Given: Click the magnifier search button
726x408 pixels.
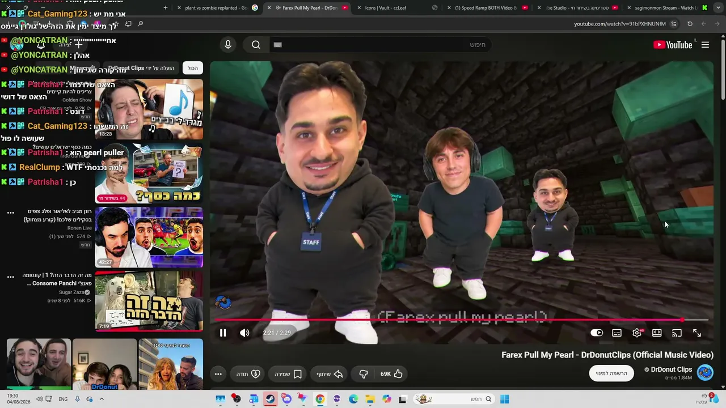Looking at the screenshot, I should click(256, 45).
